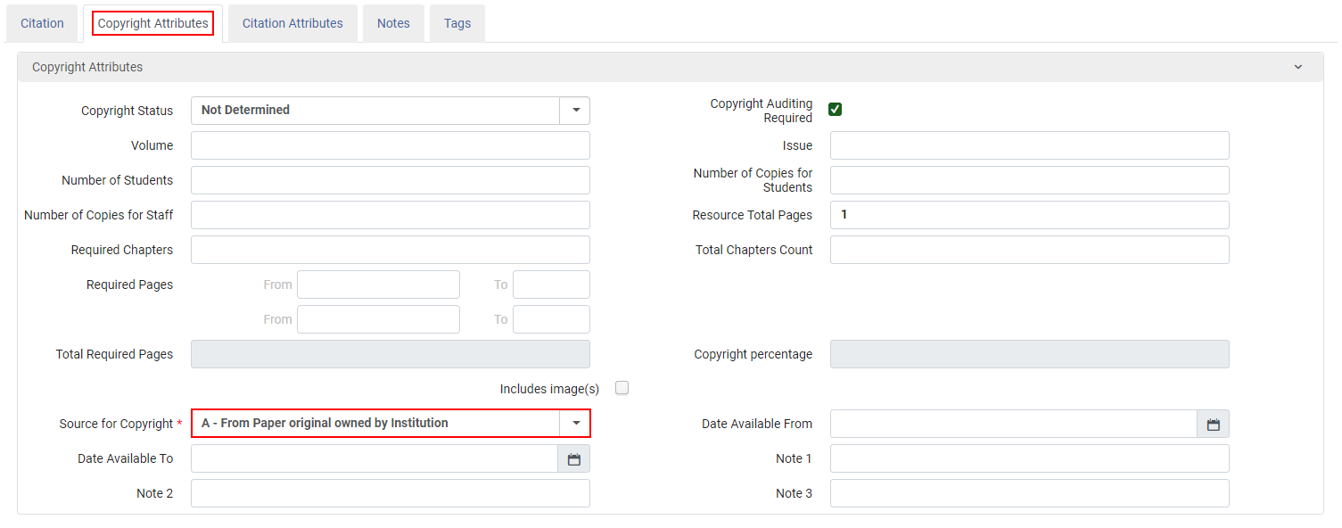Click the "Copyright Status" label
Viewport: 1342px width, 528px height.
coord(128,111)
